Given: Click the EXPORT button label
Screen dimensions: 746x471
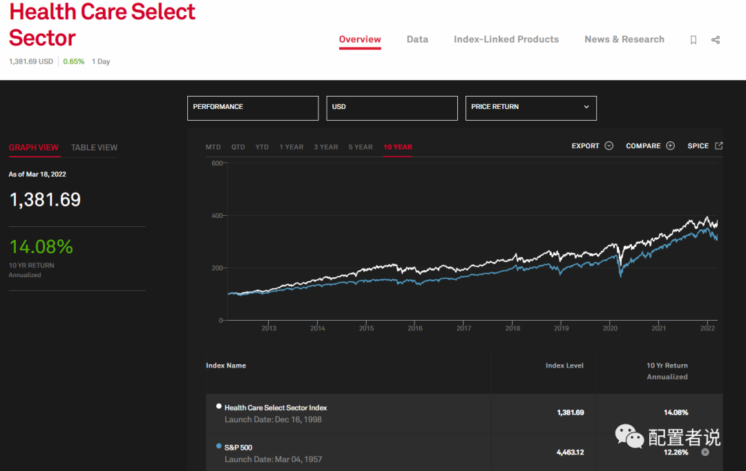Looking at the screenshot, I should pos(585,146).
